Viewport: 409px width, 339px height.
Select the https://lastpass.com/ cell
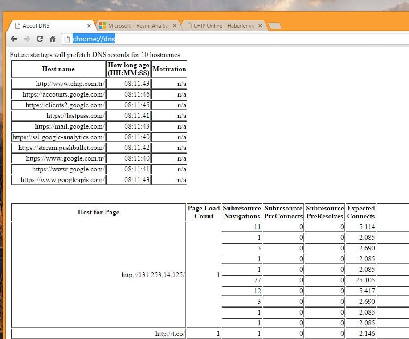click(58, 116)
